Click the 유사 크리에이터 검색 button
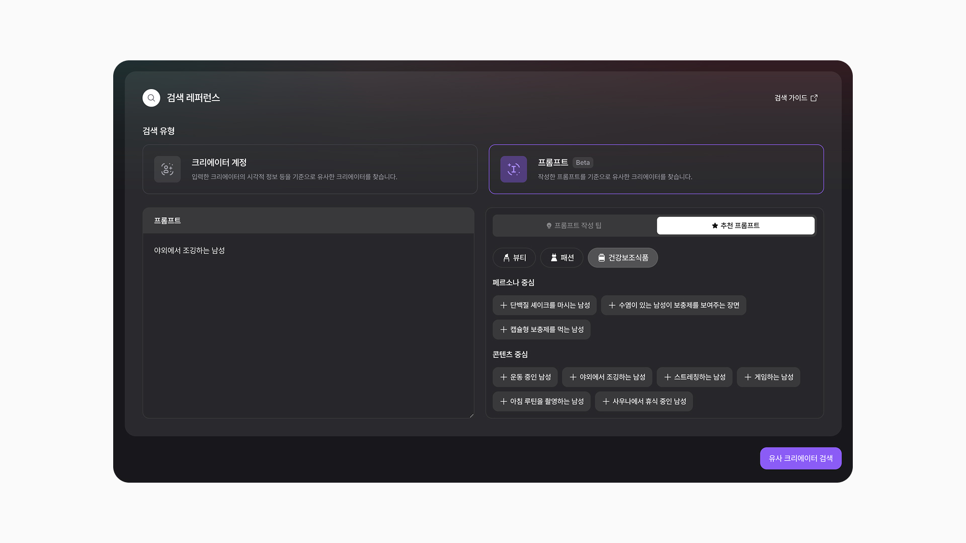Image resolution: width=966 pixels, height=543 pixels. (x=800, y=459)
